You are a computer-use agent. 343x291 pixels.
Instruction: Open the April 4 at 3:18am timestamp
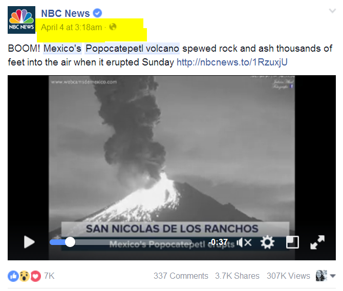pos(71,27)
